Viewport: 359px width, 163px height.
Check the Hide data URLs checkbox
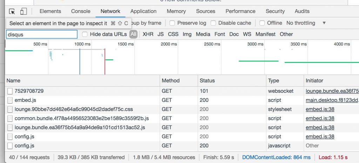85,34
